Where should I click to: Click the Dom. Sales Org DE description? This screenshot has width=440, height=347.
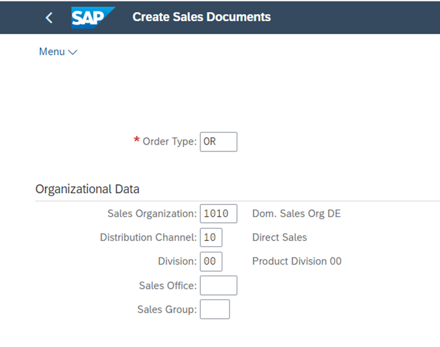click(296, 214)
